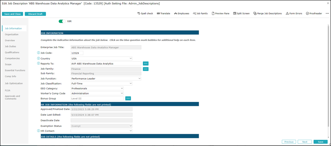Click the Reports To input field
This screenshot has height=146, width=331.
(106, 63)
